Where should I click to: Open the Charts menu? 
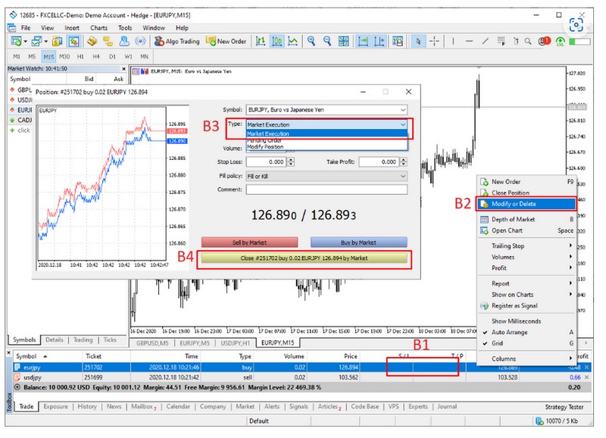tap(99, 28)
